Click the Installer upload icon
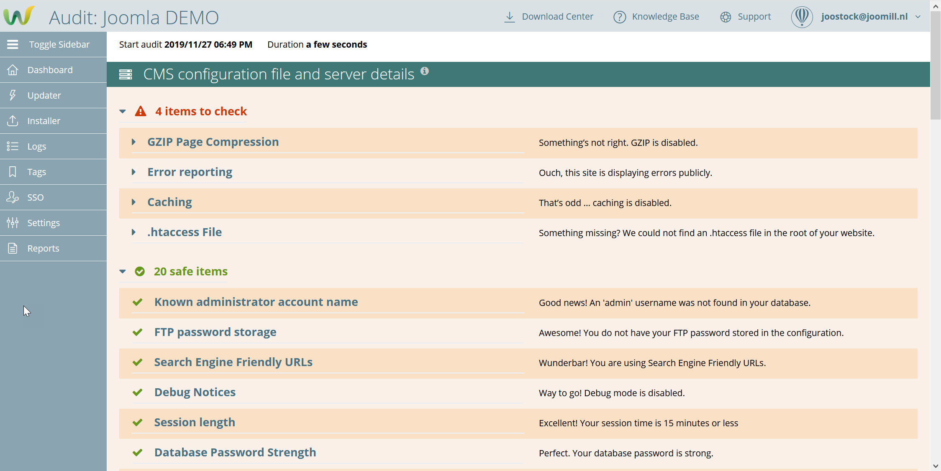Image resolution: width=941 pixels, height=471 pixels. coord(13,121)
